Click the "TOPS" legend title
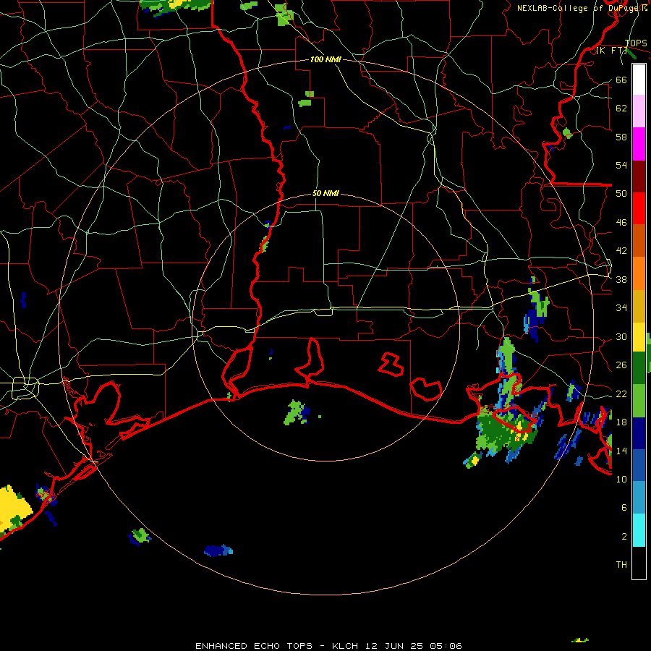This screenshot has width=651, height=651. point(636,43)
